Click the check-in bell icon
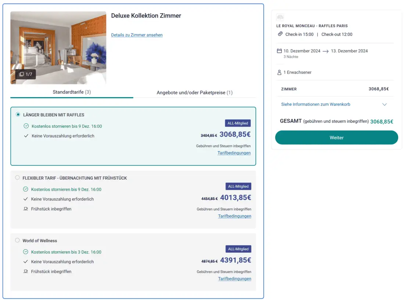This screenshot has height=300, width=404. point(280,34)
